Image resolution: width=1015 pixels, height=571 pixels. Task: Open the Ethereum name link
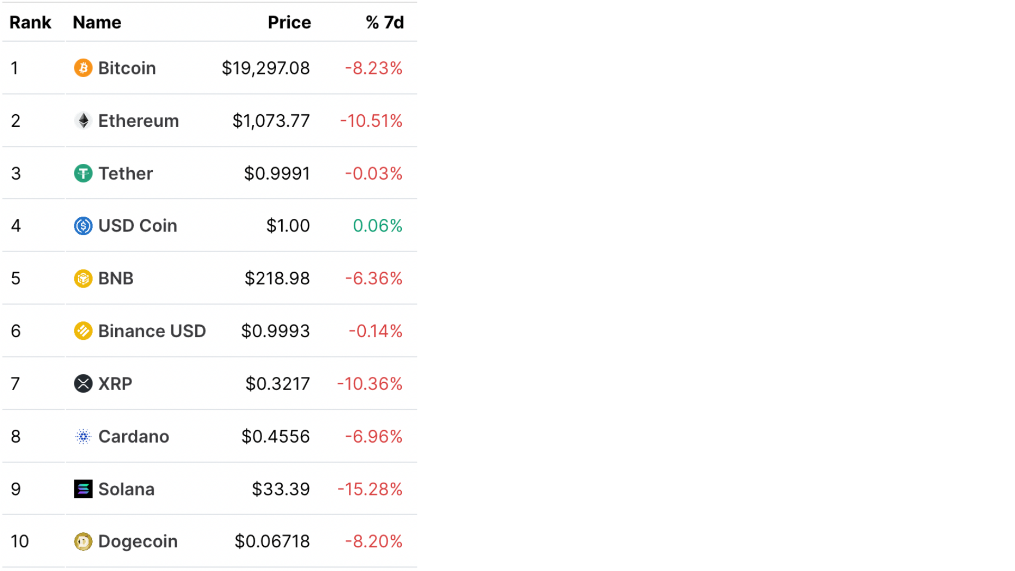139,121
